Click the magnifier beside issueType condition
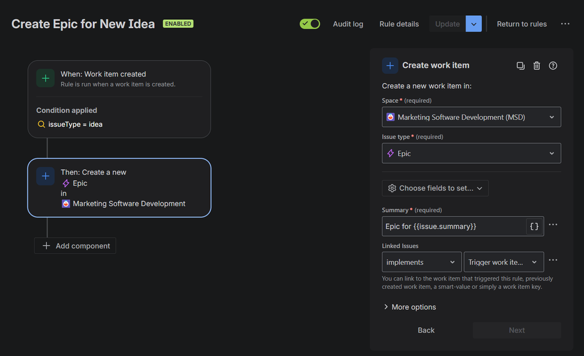The height and width of the screenshot is (356, 584). tap(40, 124)
